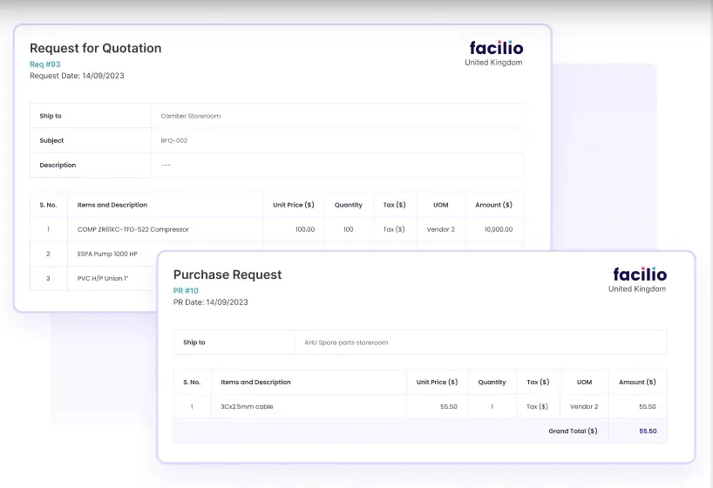Click the Request for Quotation title
713x488 pixels.
tap(95, 49)
